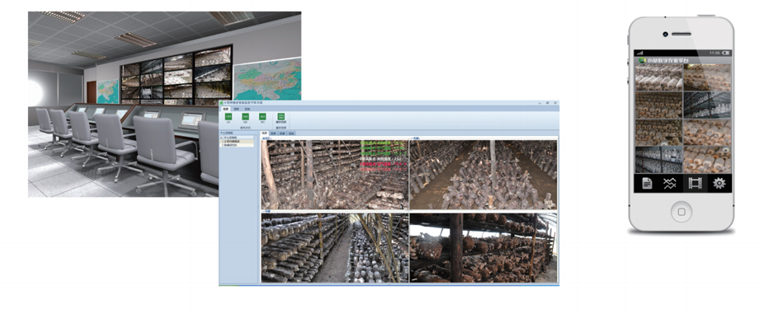Open the fourth tab above the video grid
764x314 pixels.
point(291,133)
